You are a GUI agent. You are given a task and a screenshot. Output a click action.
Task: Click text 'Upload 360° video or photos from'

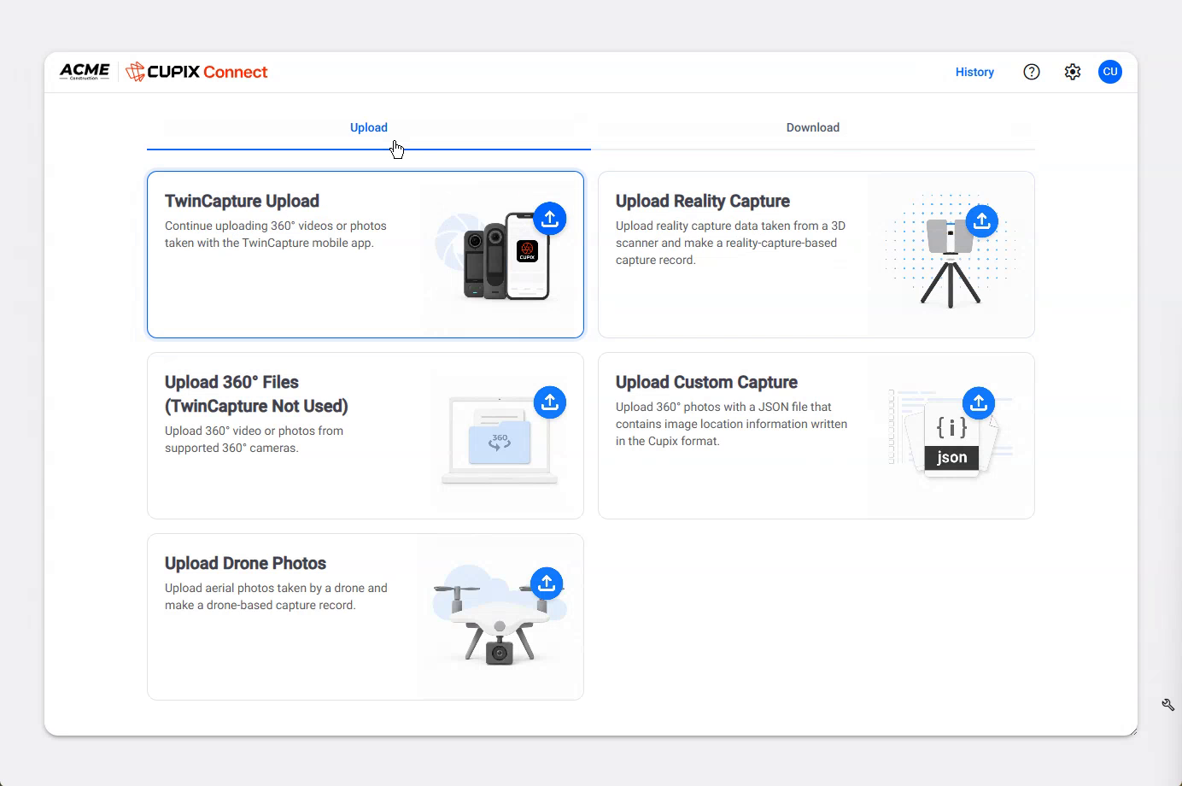point(254,431)
